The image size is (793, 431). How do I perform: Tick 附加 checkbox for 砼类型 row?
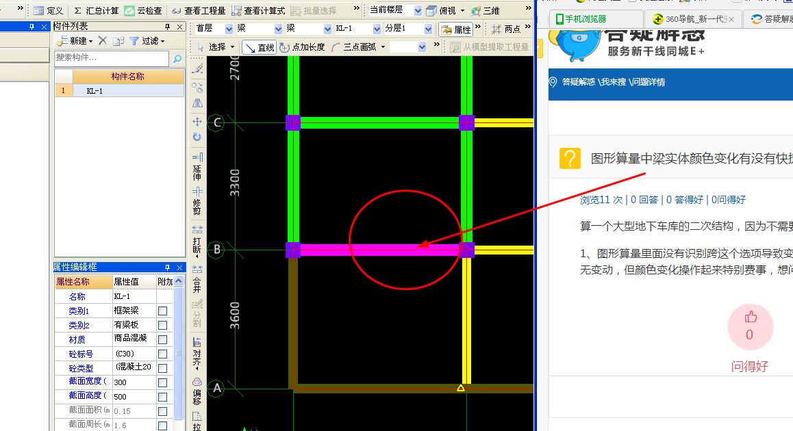tap(163, 368)
